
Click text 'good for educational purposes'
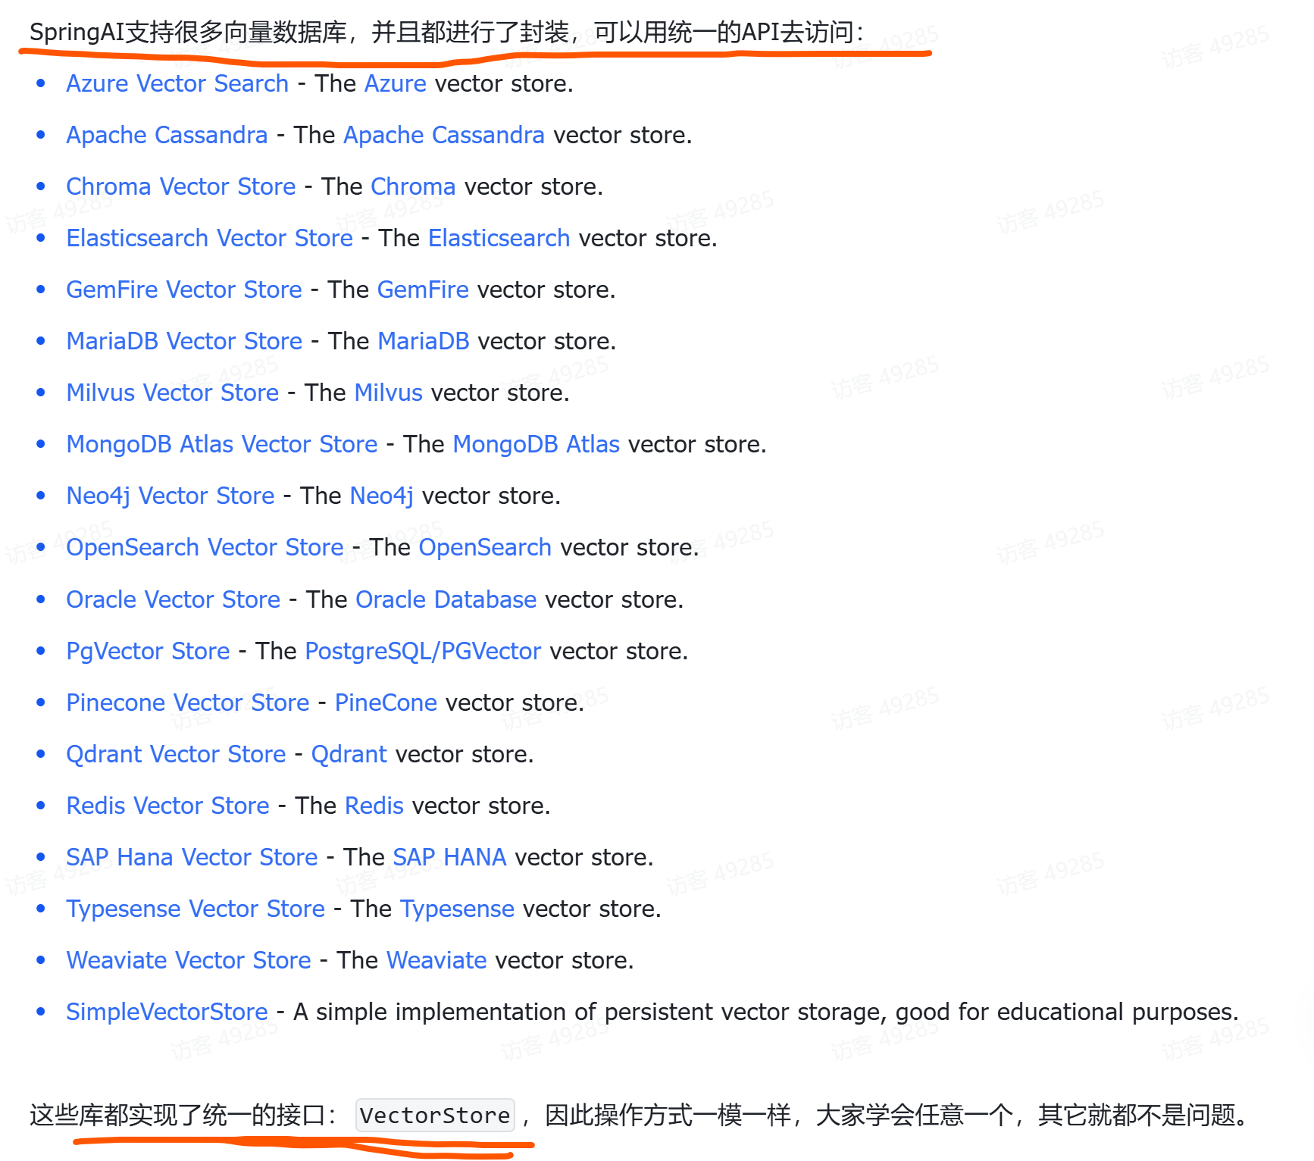point(1063,1012)
